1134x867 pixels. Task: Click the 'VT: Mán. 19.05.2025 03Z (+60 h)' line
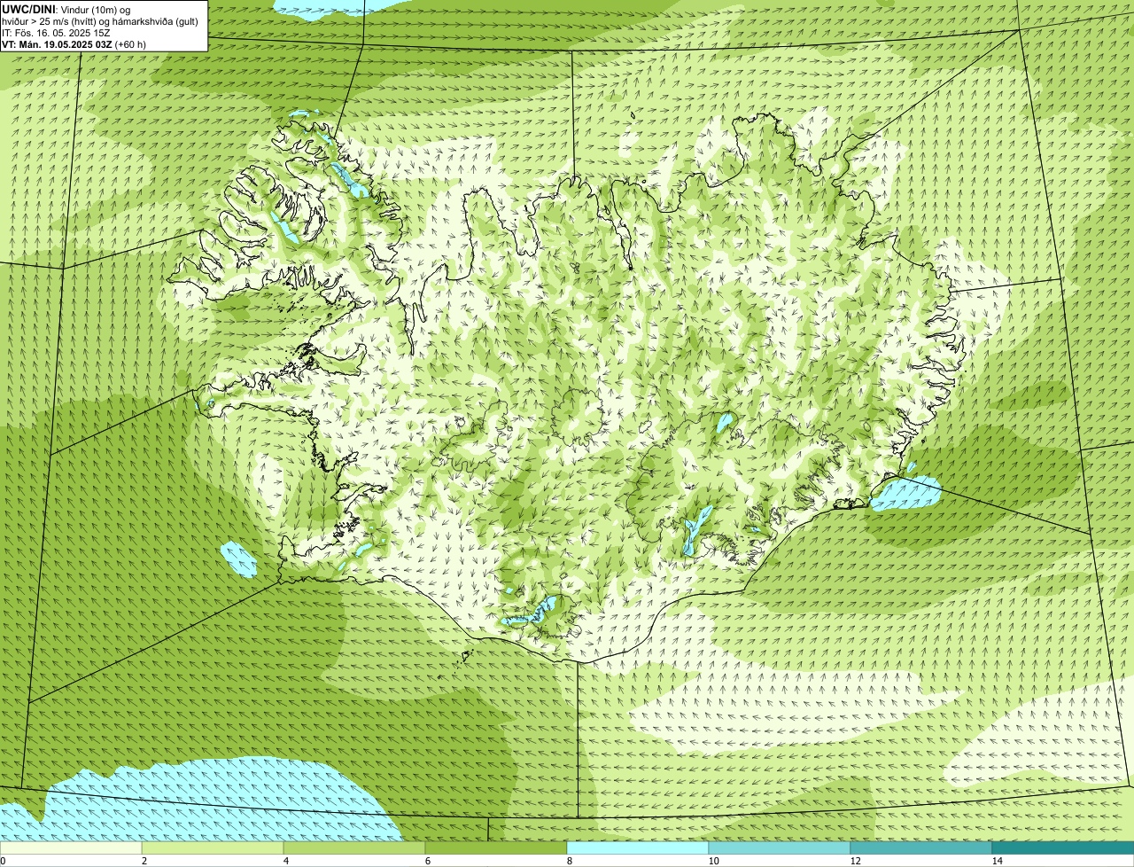point(74,43)
